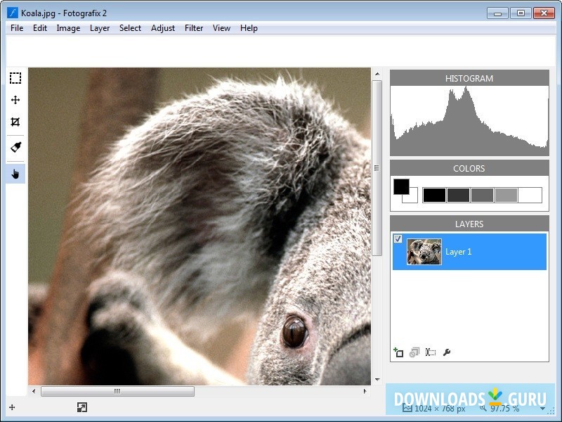Select the Brush tool
562x422 pixels.
coord(15,147)
